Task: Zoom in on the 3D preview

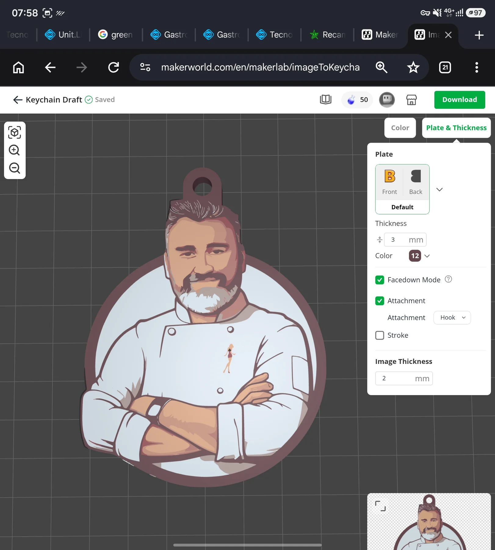Action: (x=14, y=150)
